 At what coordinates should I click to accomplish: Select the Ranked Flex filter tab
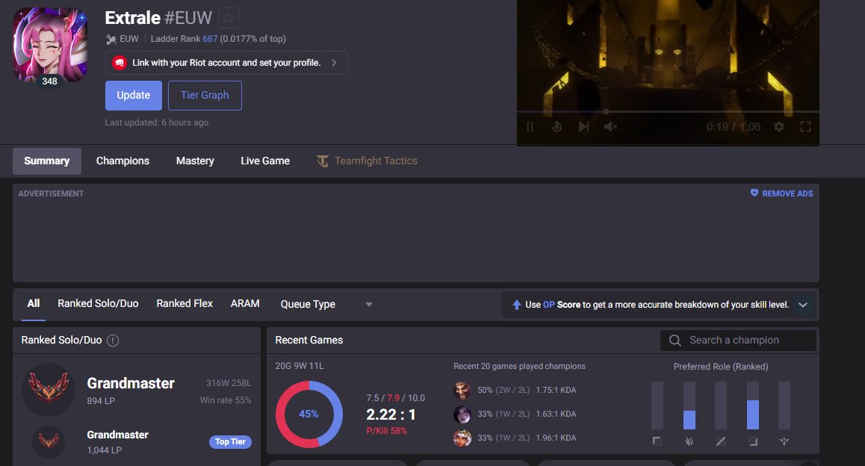click(x=184, y=303)
